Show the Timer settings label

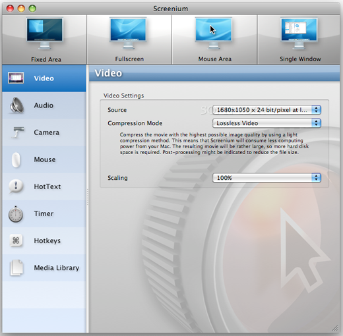[44, 213]
